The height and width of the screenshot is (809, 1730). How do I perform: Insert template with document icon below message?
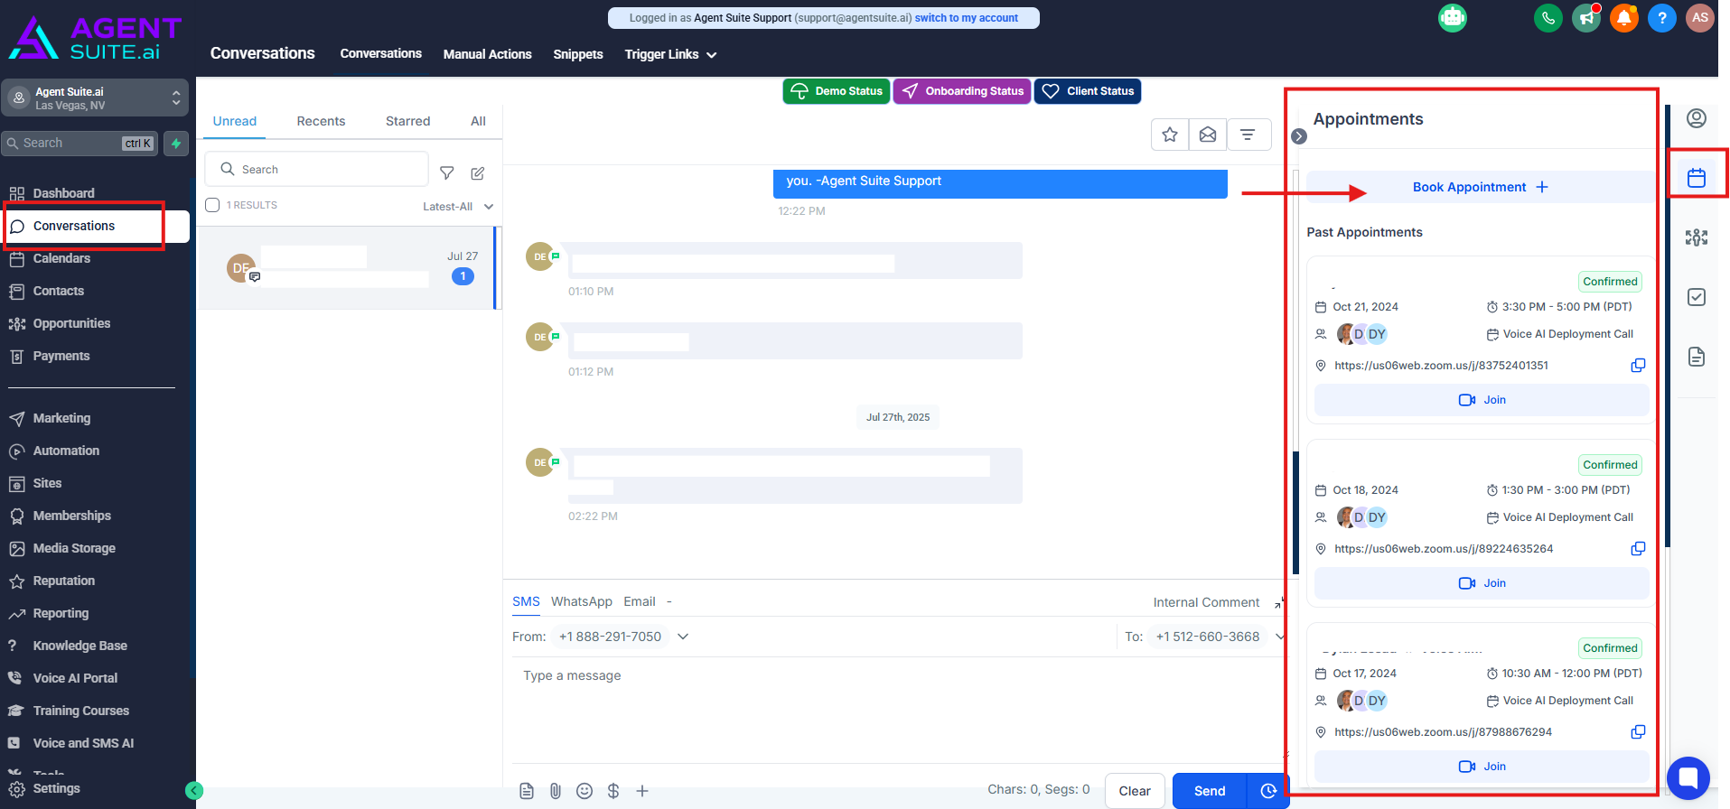(527, 791)
